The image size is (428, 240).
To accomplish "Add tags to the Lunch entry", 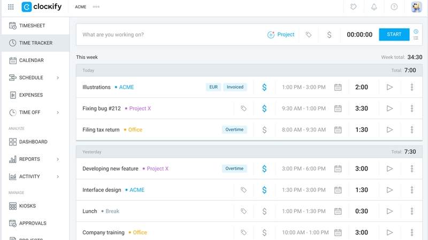I will (243, 211).
